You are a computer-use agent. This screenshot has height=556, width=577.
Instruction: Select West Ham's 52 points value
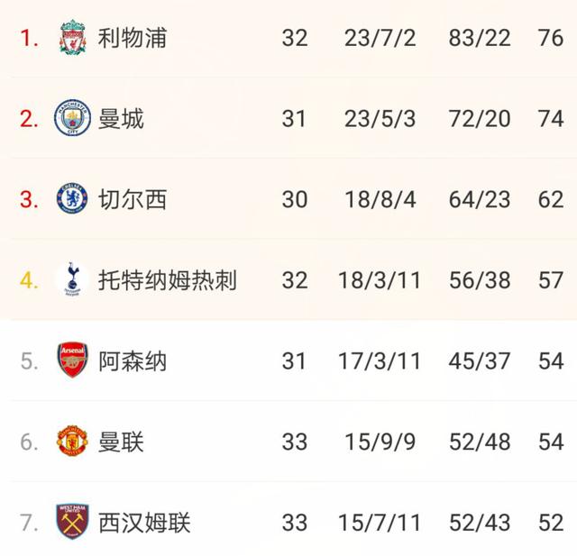[x=551, y=523]
